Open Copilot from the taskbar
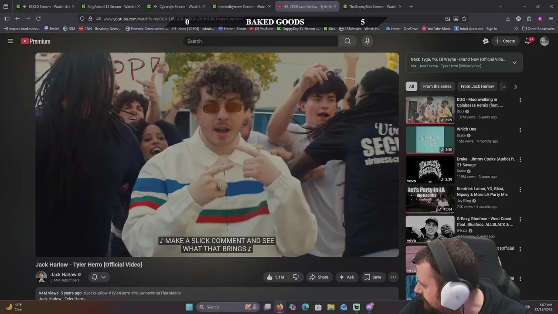 pos(293,307)
